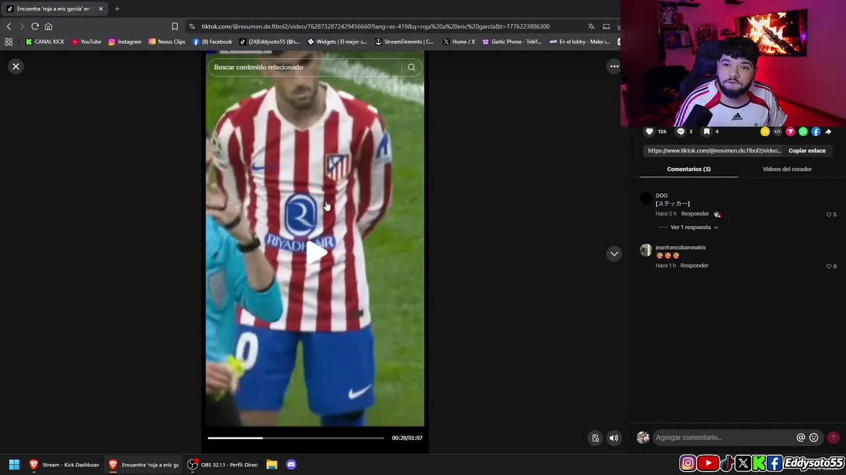Click Copiar enlace button
This screenshot has height=475, width=846.
coord(807,150)
